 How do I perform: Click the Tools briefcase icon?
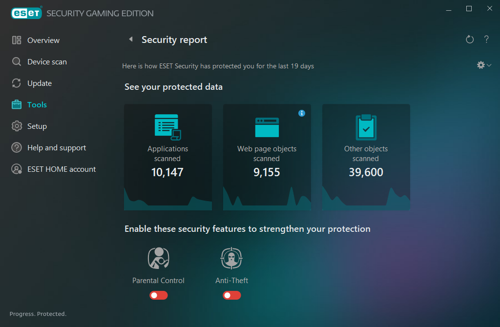pos(17,104)
